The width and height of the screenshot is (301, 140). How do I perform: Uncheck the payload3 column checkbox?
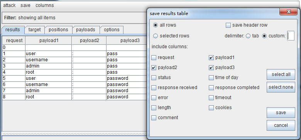pyautogui.click(x=211, y=67)
